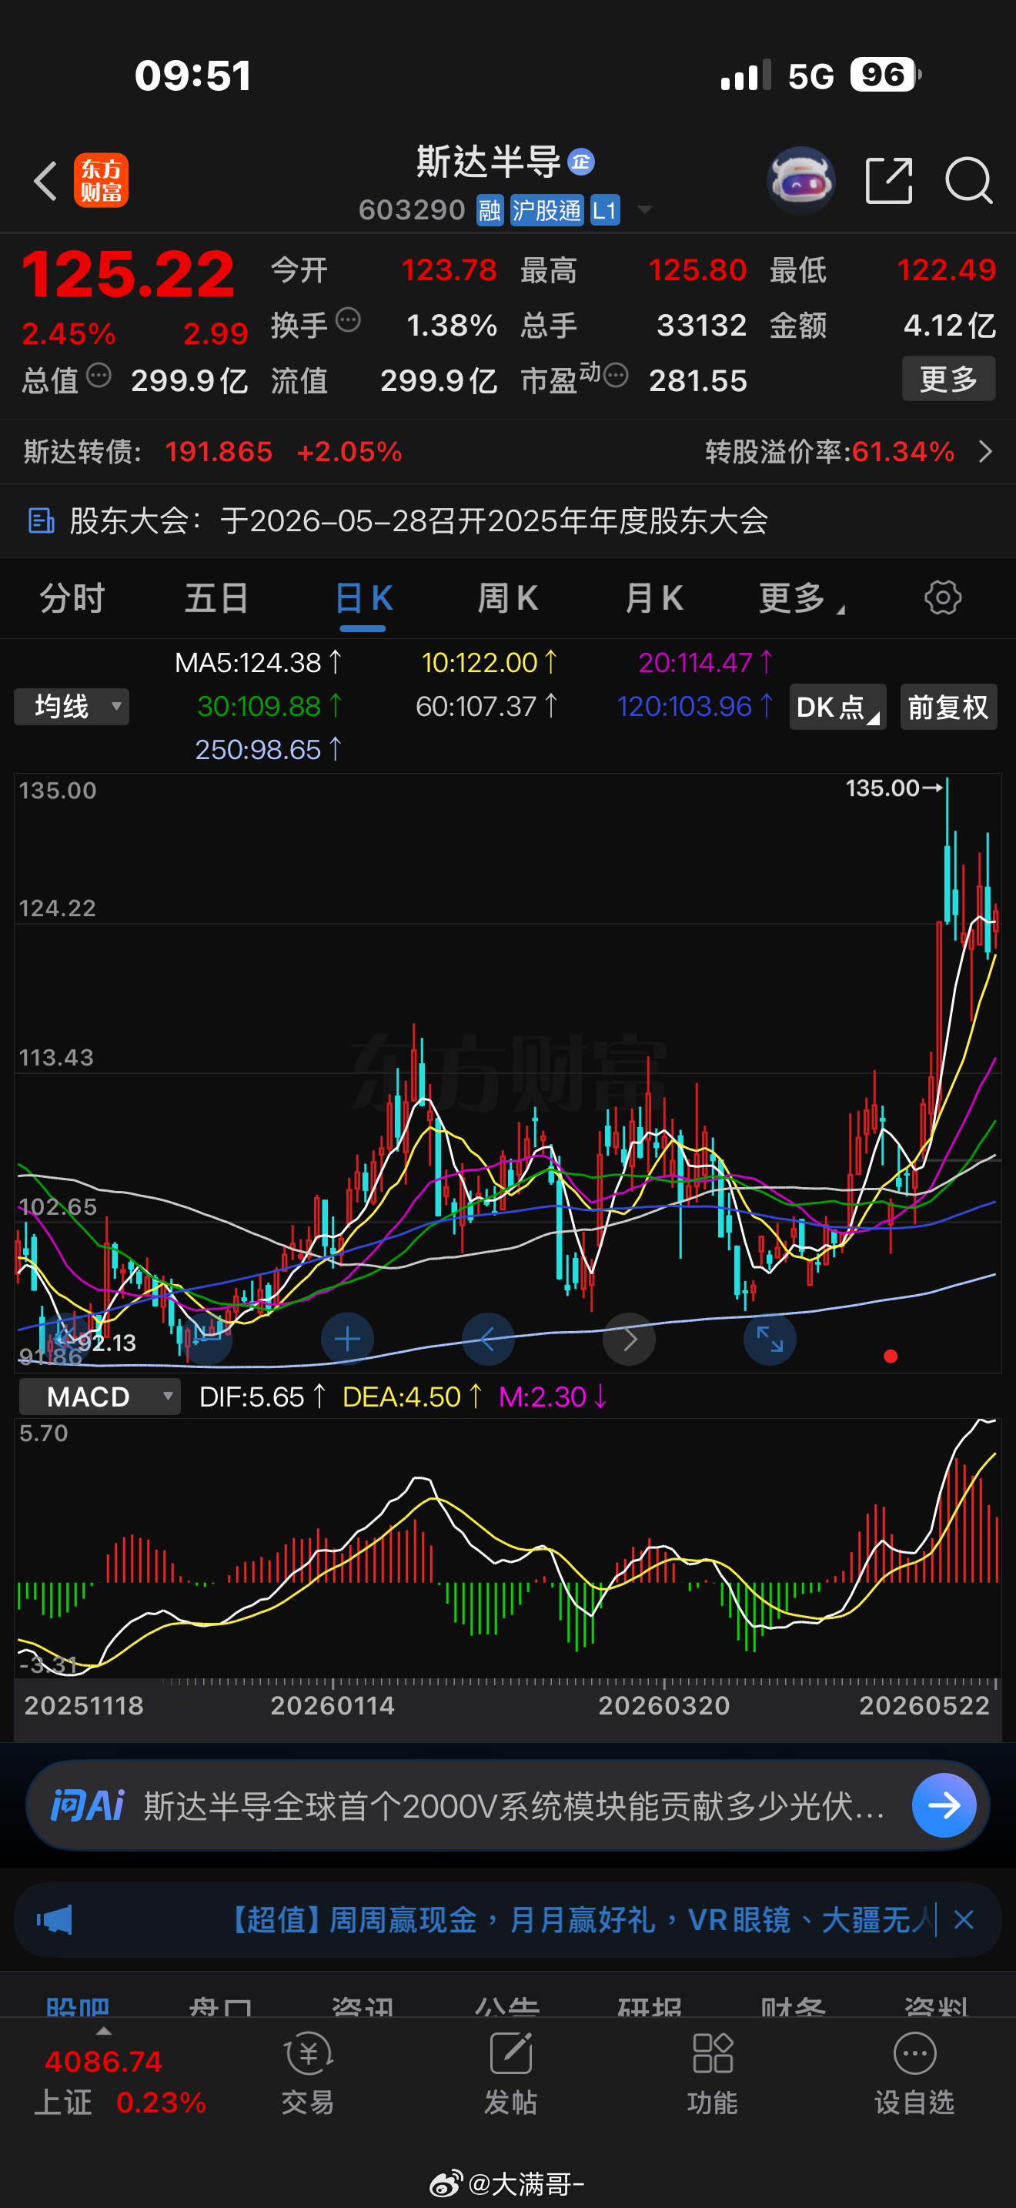Move chart left with arrow button
The height and width of the screenshot is (2208, 1016).
pyautogui.click(x=488, y=1339)
